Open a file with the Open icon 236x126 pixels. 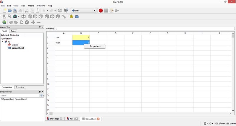pyautogui.click(x=10, y=11)
